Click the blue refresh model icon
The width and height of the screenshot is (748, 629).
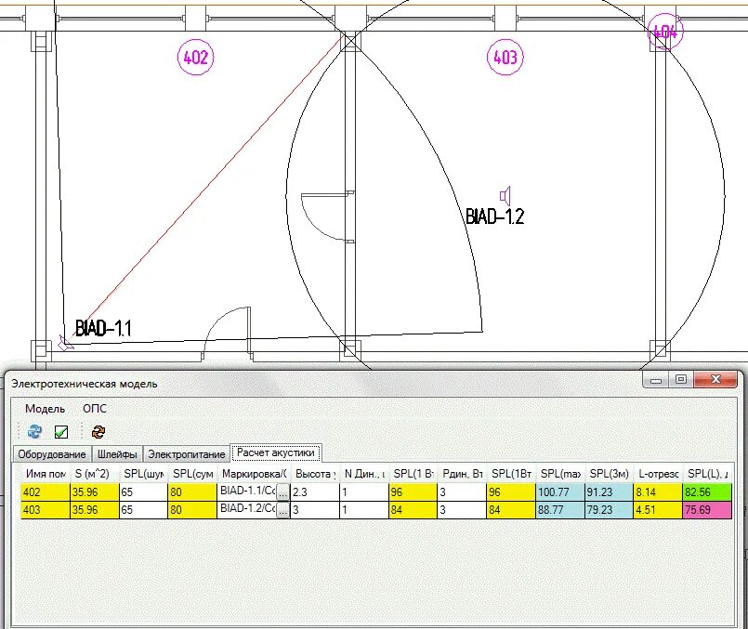click(x=34, y=432)
